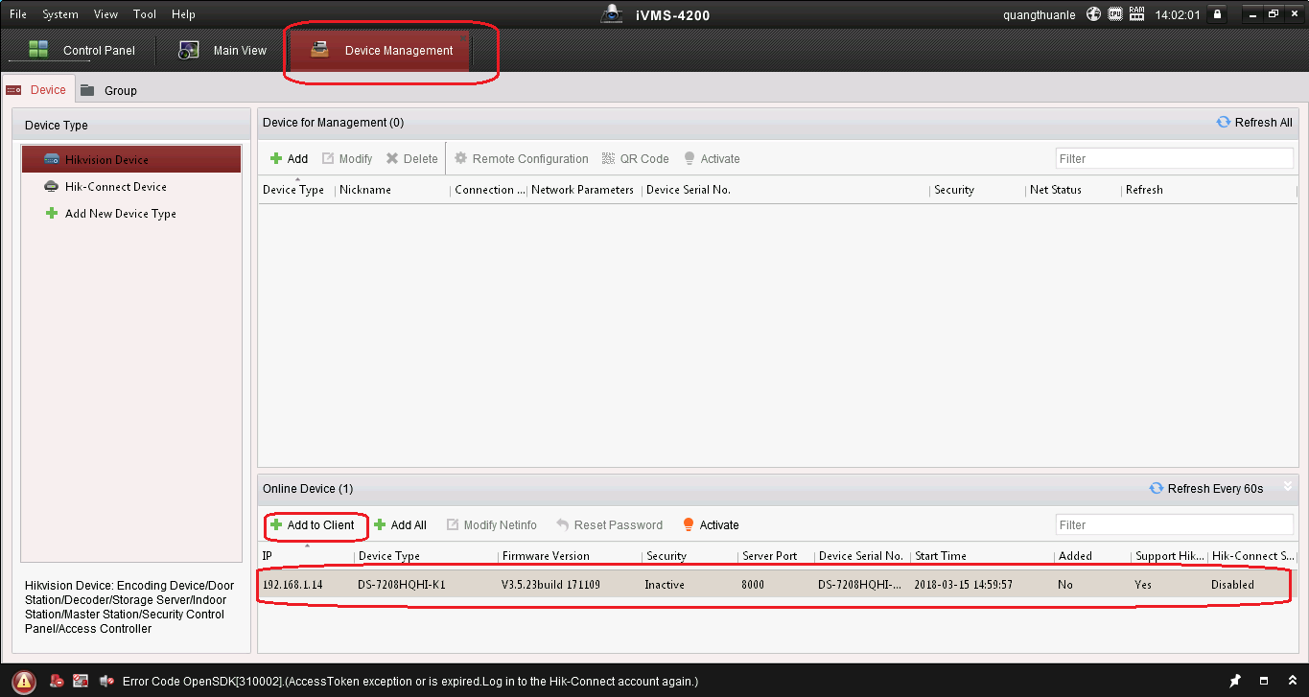Open the Main View tab

[x=224, y=51]
